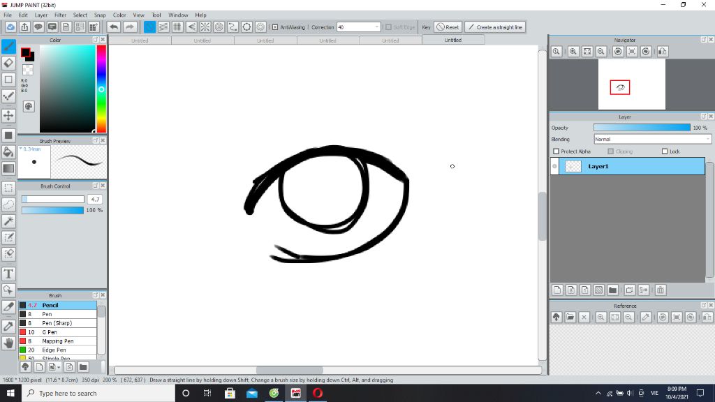This screenshot has width=715, height=402.
Task: Create new raster layer icon
Action: [557, 290]
